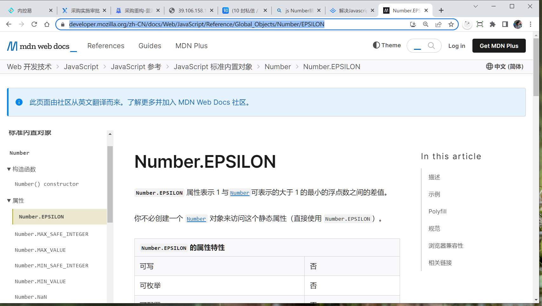The image size is (542, 306).
Task: Click the Get MDN Plus button
Action: click(x=499, y=45)
